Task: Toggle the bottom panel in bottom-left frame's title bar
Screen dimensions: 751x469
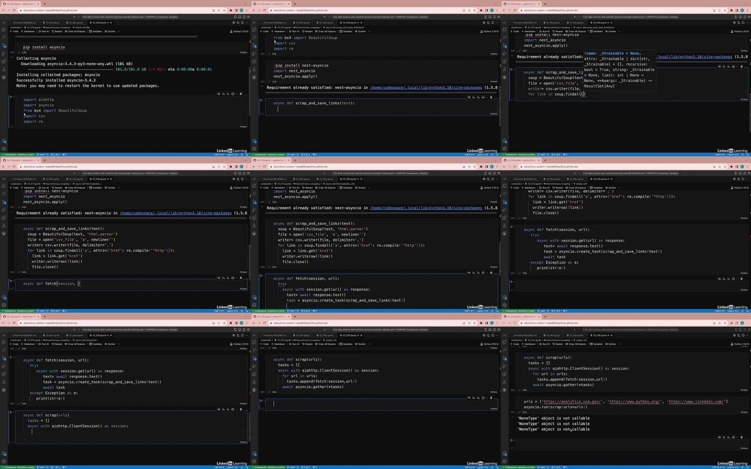Action: (x=239, y=330)
